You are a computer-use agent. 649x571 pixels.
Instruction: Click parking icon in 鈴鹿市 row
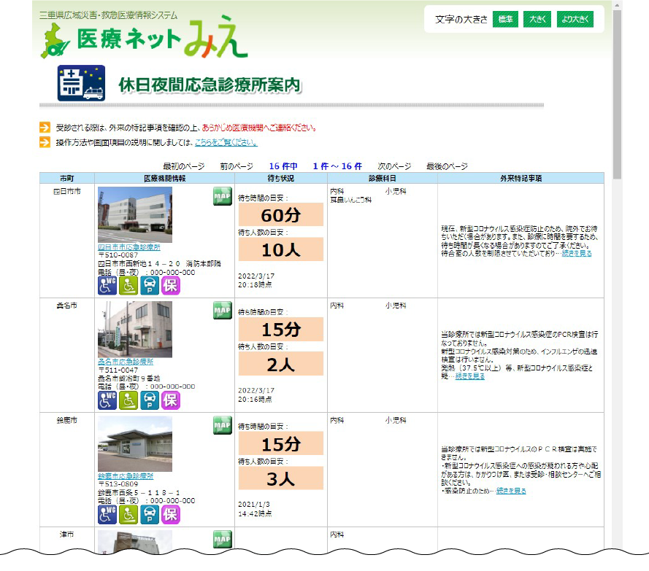pyautogui.click(x=150, y=515)
